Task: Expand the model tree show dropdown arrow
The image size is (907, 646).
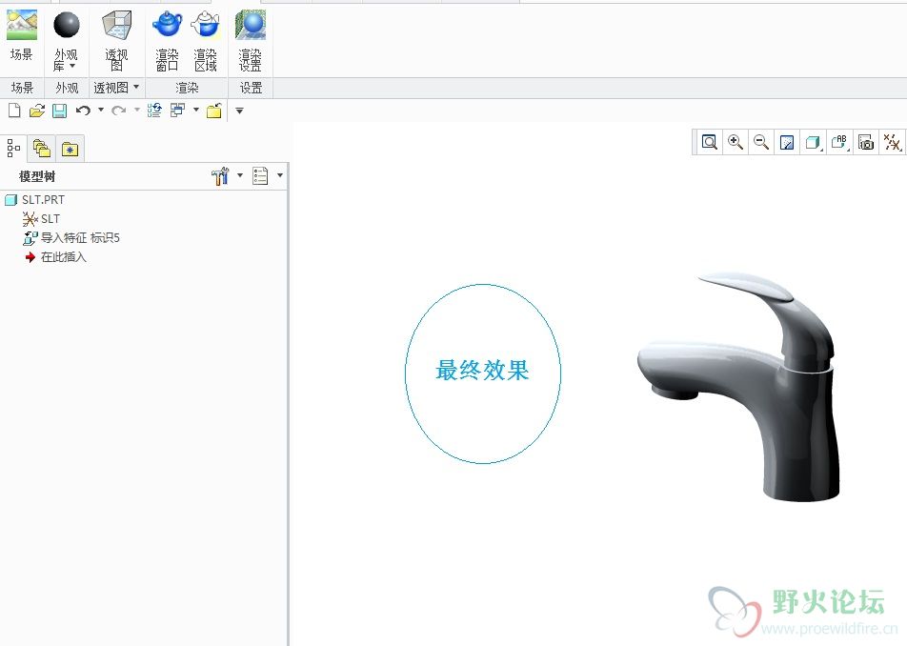Action: [280, 174]
